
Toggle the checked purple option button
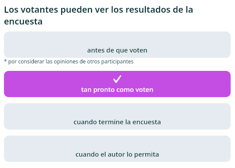[x=117, y=84]
